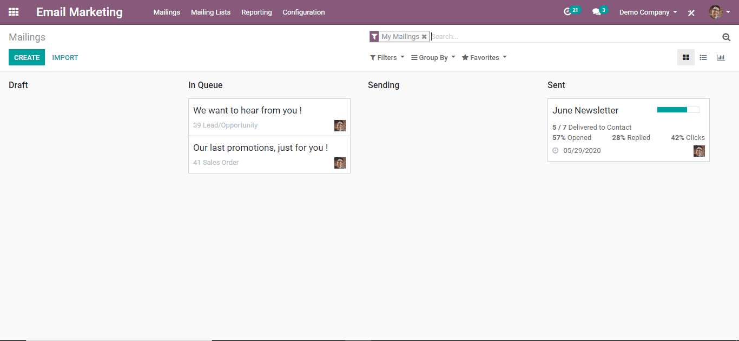Focus the search input field

tap(575, 37)
